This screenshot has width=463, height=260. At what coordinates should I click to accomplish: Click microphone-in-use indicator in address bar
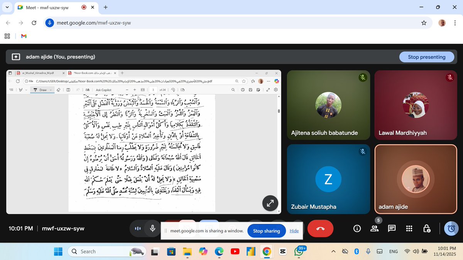coord(49,23)
